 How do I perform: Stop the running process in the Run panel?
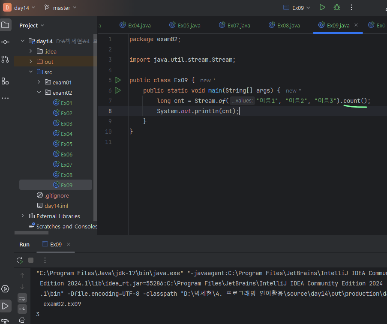coord(31,260)
